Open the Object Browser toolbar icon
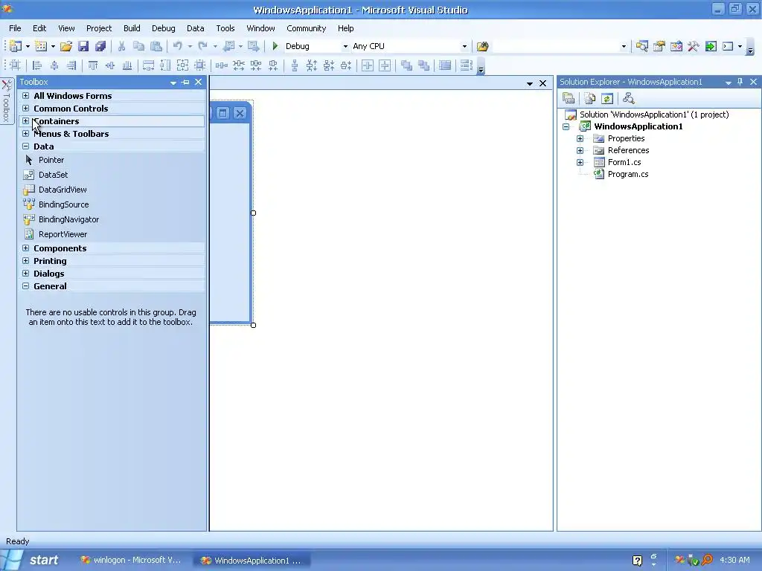Screen dimensions: 762x571 pyautogui.click(x=676, y=46)
